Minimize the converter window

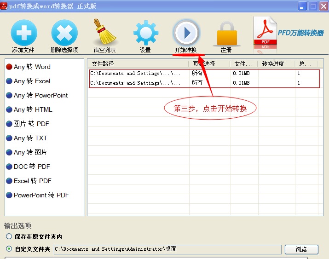[x=302, y=6]
